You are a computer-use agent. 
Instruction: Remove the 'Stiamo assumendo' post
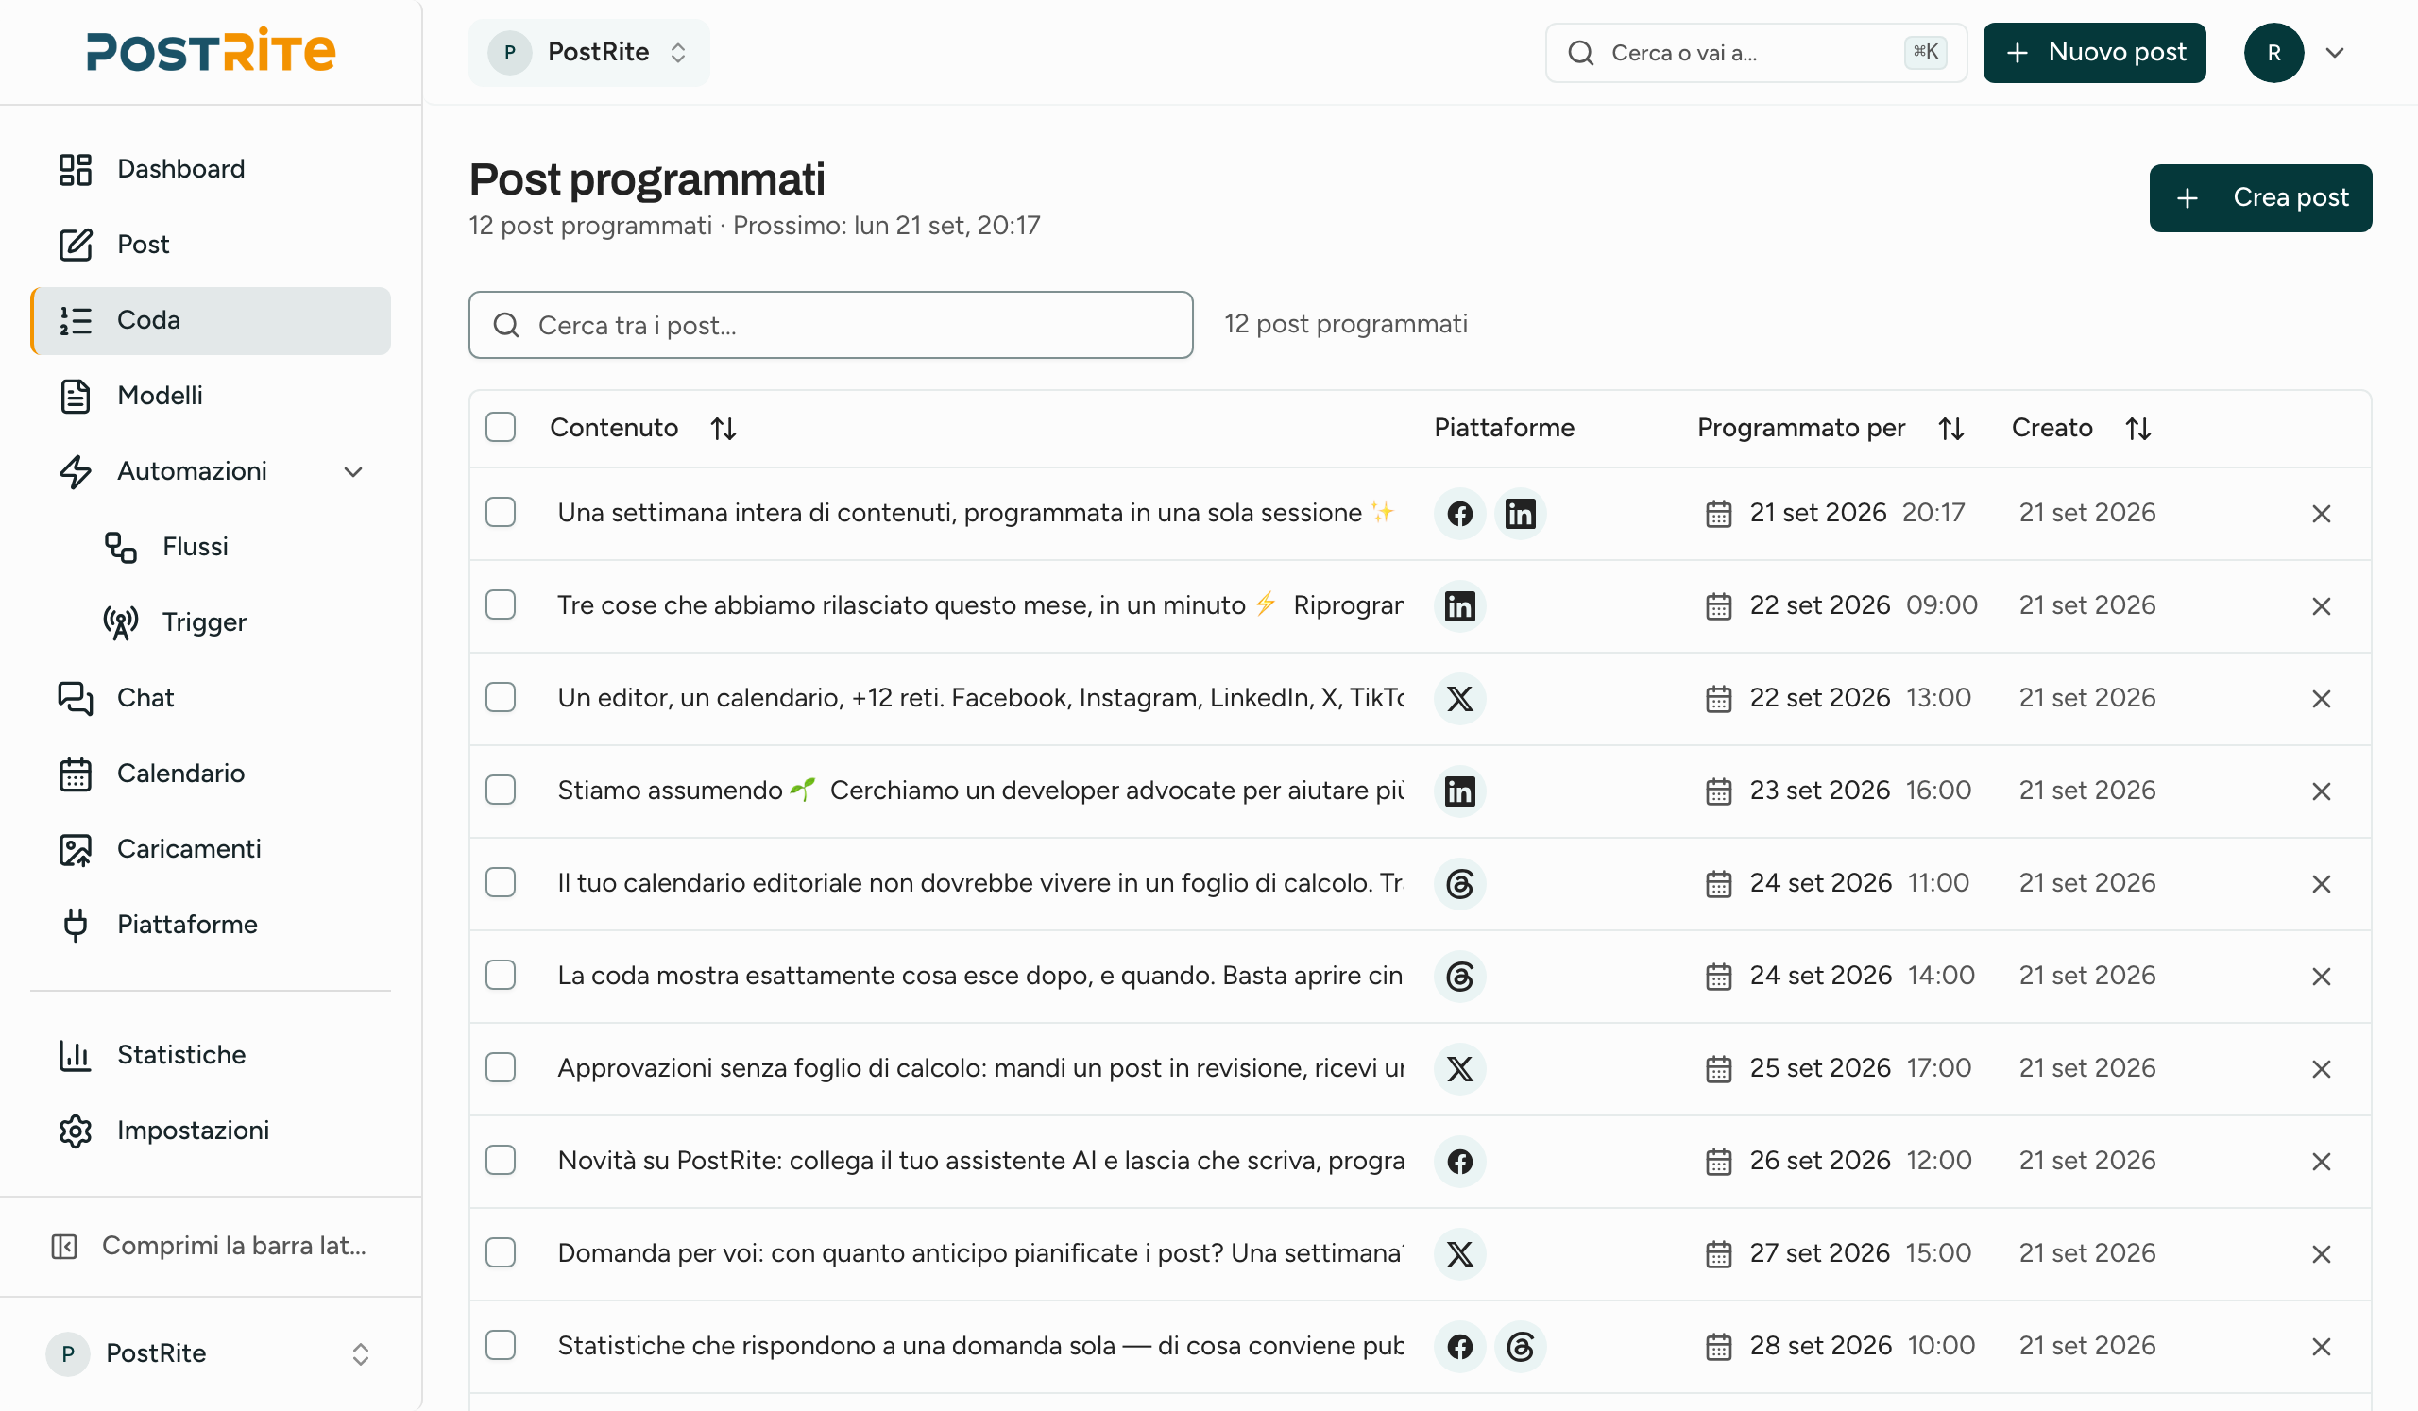(x=2320, y=791)
